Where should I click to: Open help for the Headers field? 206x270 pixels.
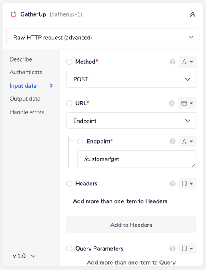coord(172,184)
